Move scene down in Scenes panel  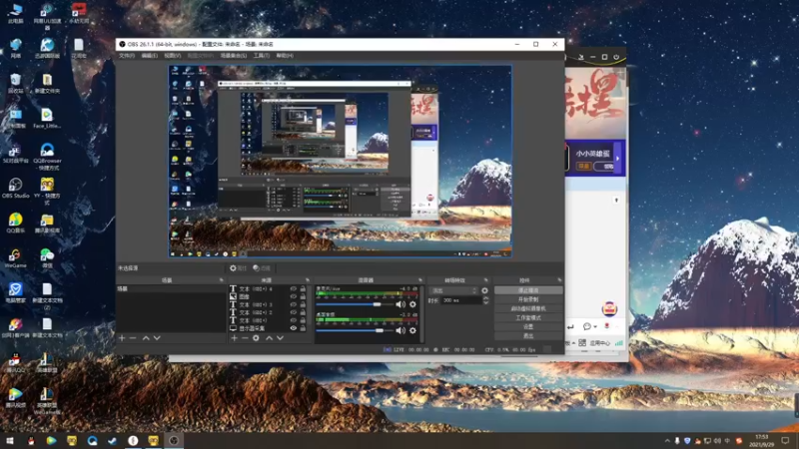point(157,338)
